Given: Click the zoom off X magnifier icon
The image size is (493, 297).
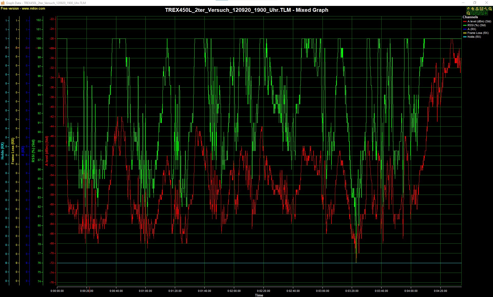Looking at the screenshot, I should (x=473, y=13).
